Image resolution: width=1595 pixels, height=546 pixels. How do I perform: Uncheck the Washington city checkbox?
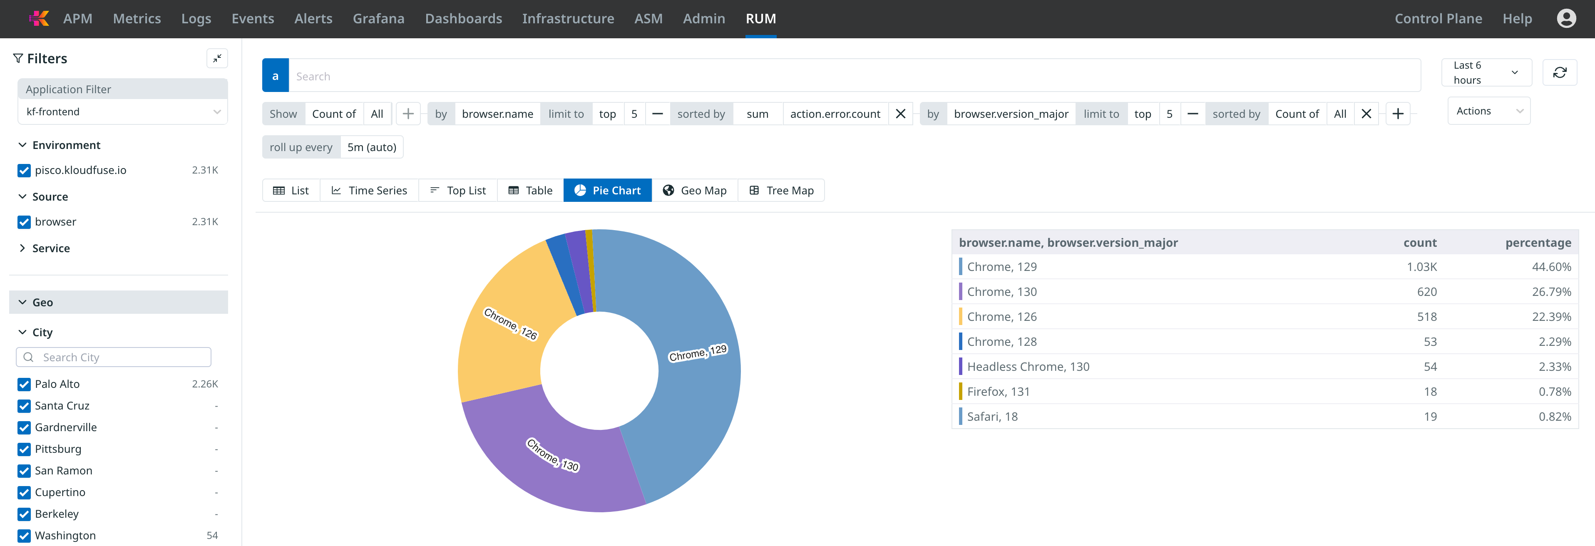[24, 536]
